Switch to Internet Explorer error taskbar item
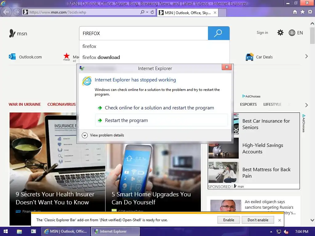Viewport: 315px width, 236px height. (115, 231)
